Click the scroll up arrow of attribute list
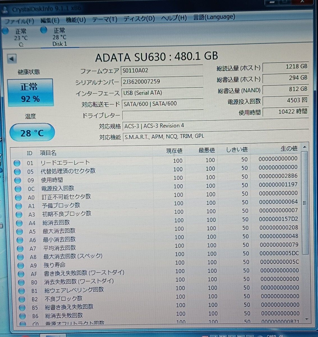 [305, 147]
